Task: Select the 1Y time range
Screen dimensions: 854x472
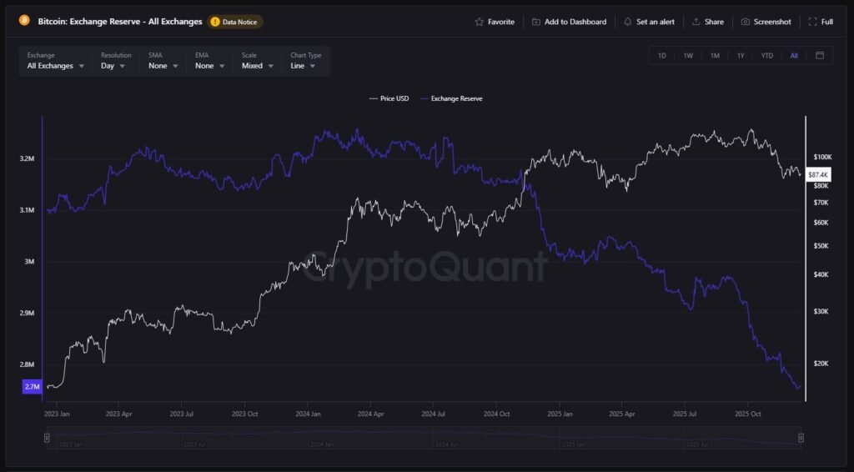Action: point(740,56)
